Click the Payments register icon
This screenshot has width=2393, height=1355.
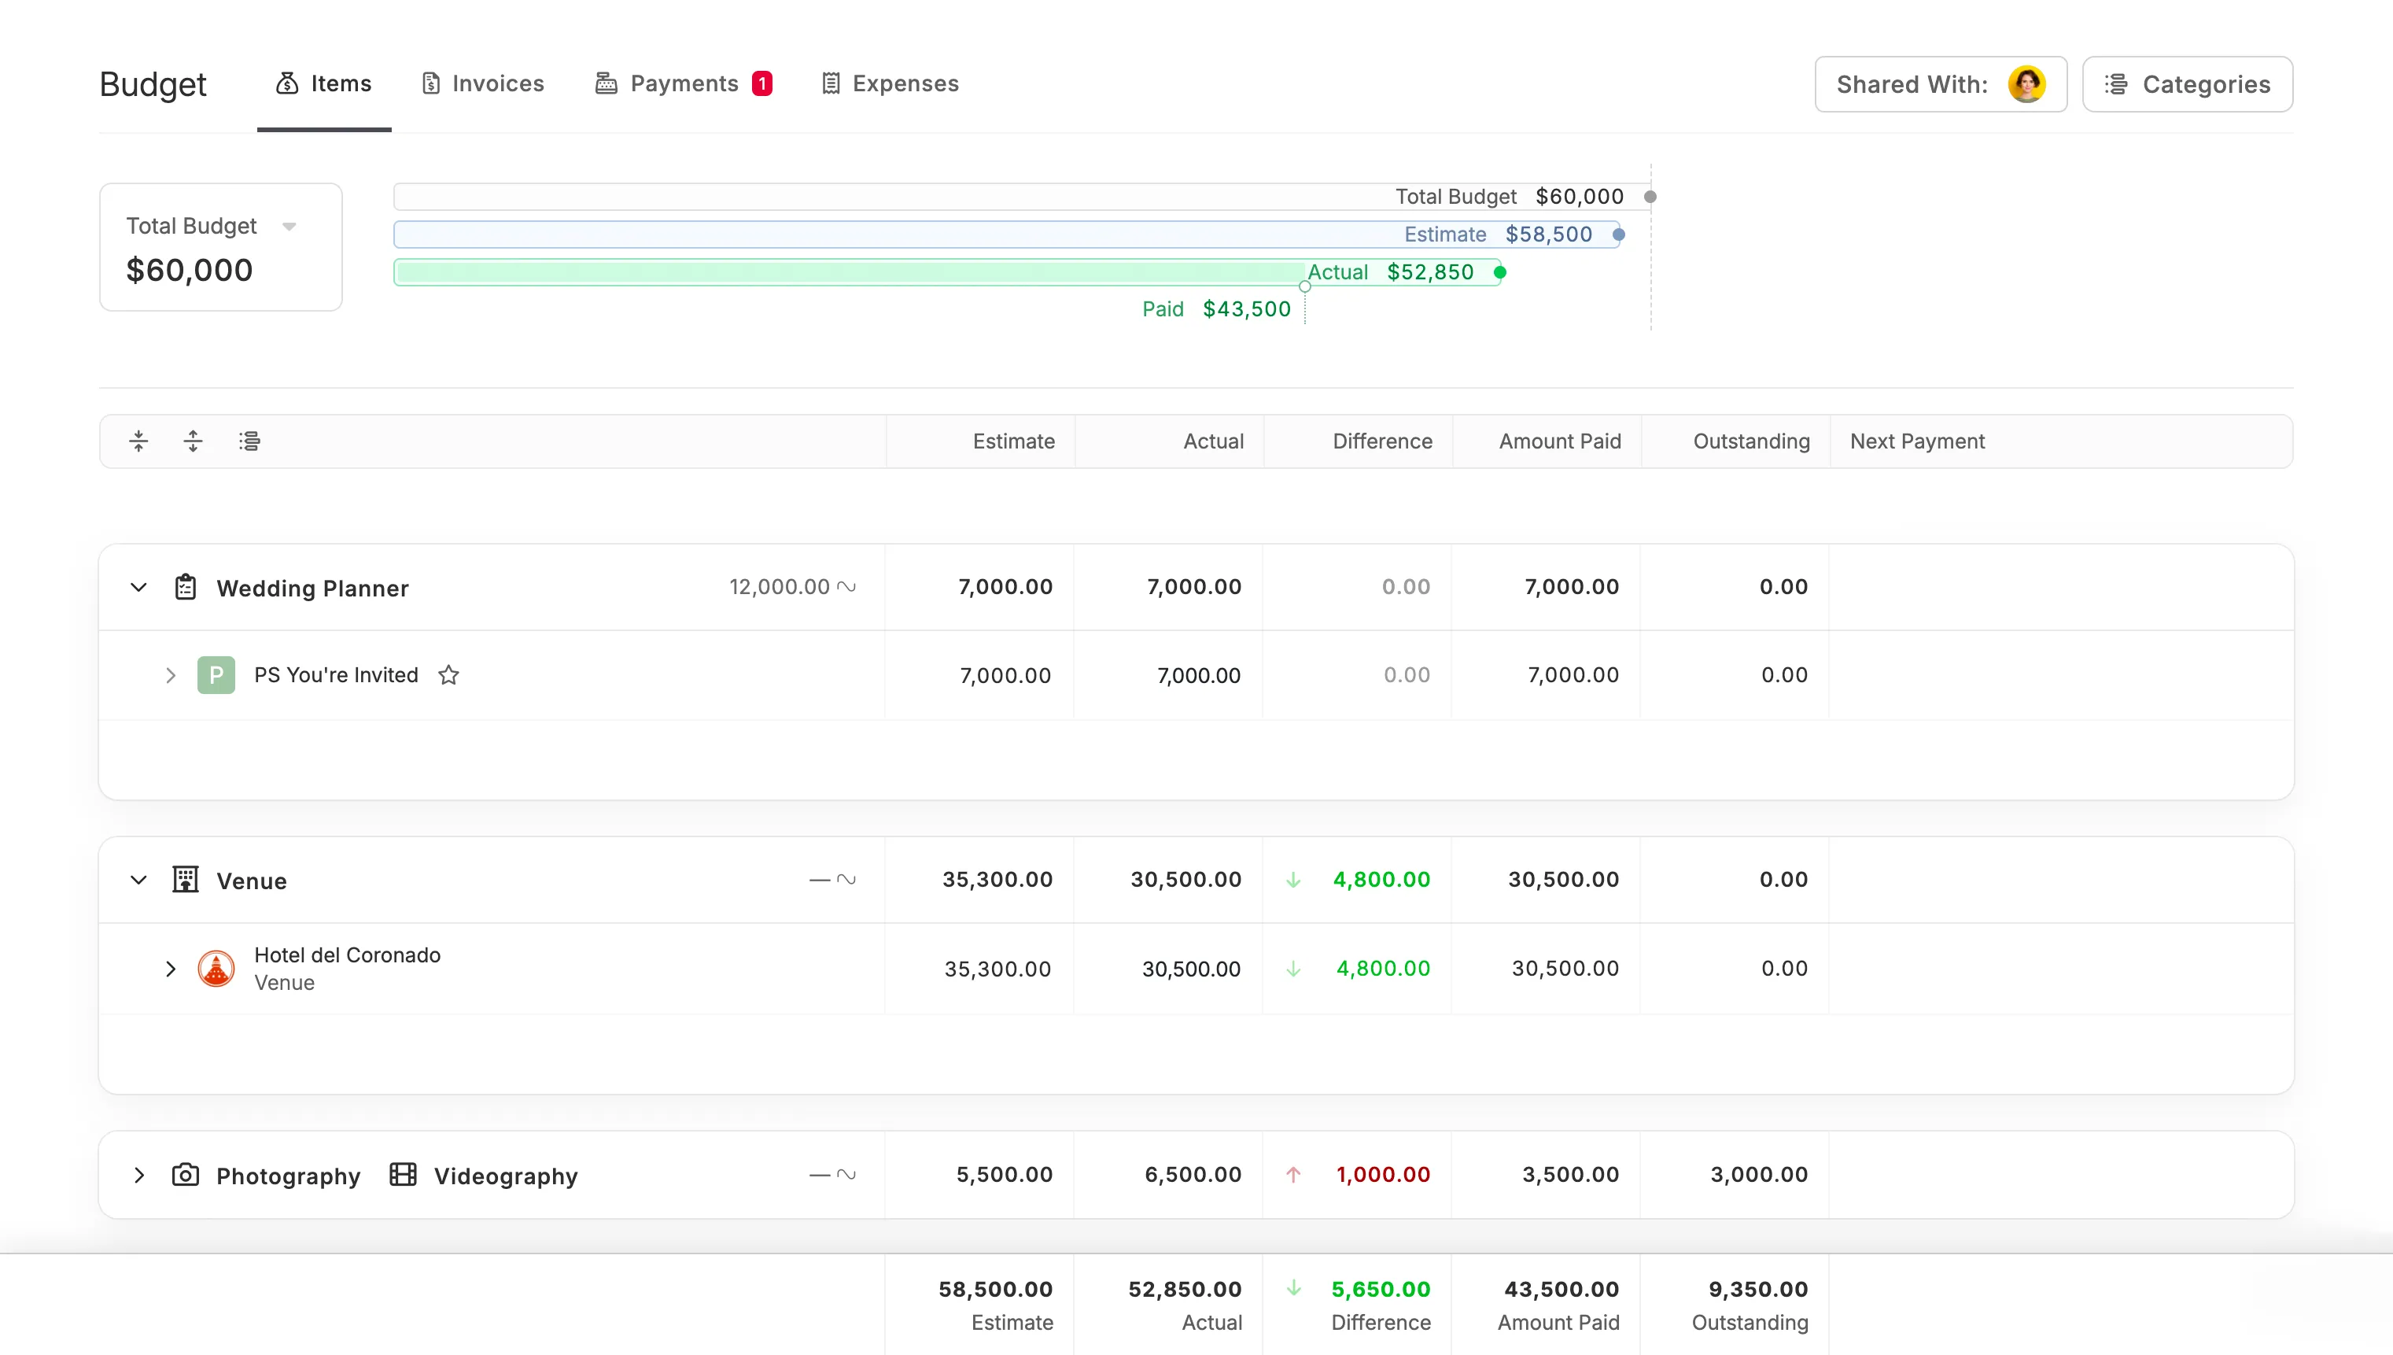607,83
